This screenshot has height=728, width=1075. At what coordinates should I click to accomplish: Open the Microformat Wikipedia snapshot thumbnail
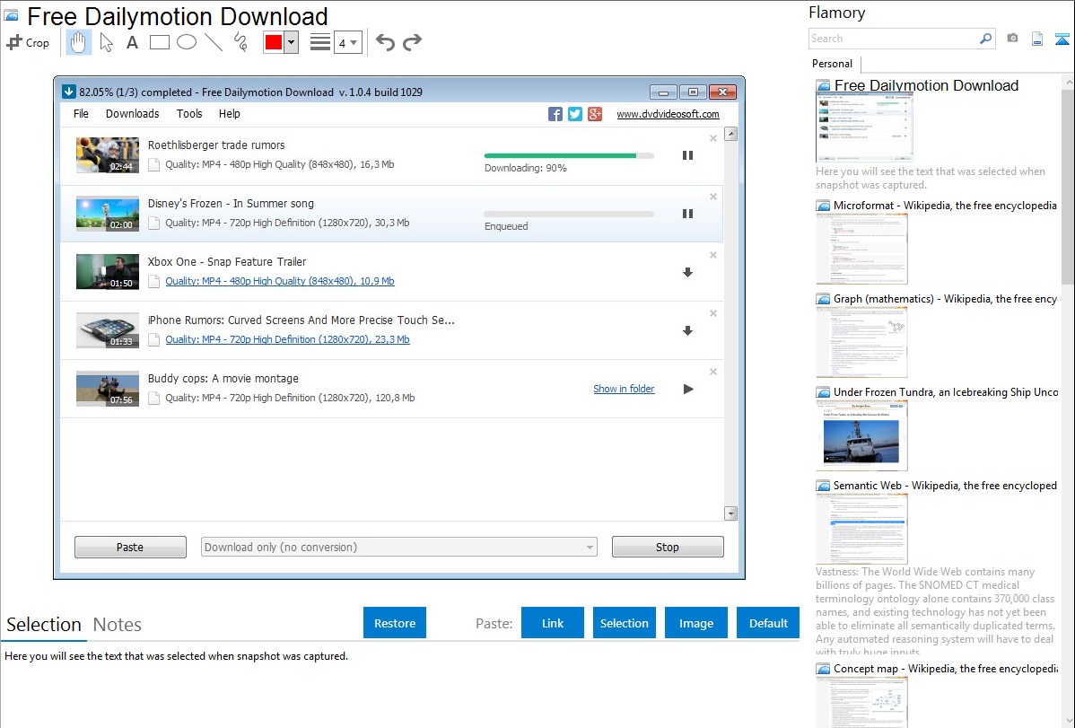[x=862, y=249]
